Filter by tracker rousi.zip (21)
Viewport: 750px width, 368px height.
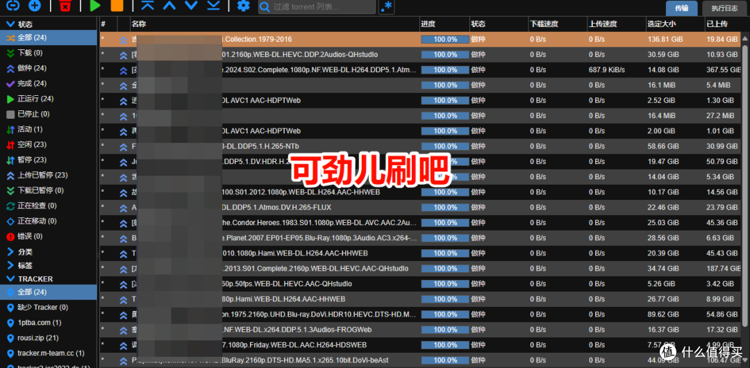[49, 338]
